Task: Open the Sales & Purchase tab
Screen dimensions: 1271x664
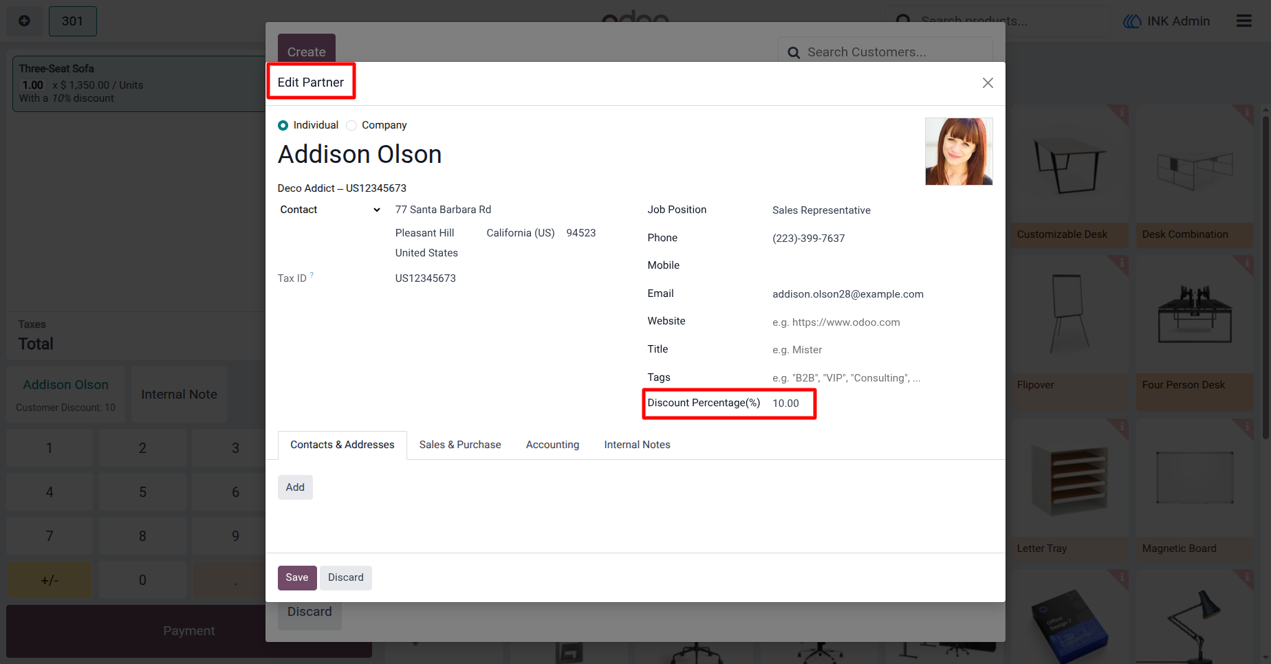Action: click(460, 445)
